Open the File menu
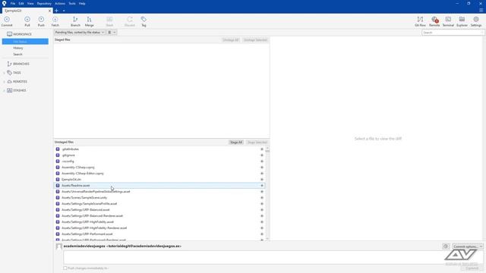The image size is (486, 273). click(13, 3)
